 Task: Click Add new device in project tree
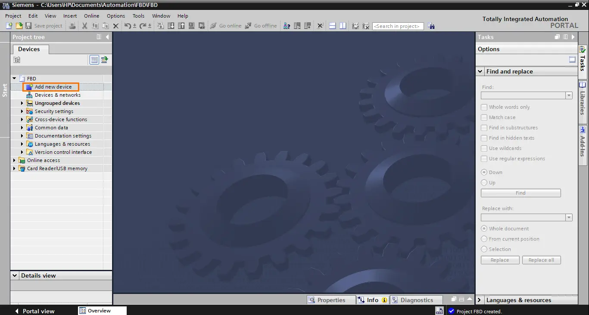pos(53,87)
